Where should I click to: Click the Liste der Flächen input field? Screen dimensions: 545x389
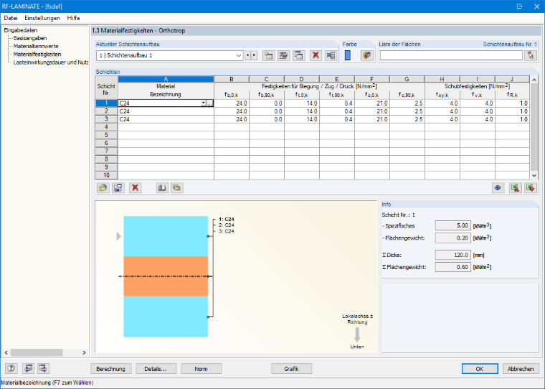(451, 55)
